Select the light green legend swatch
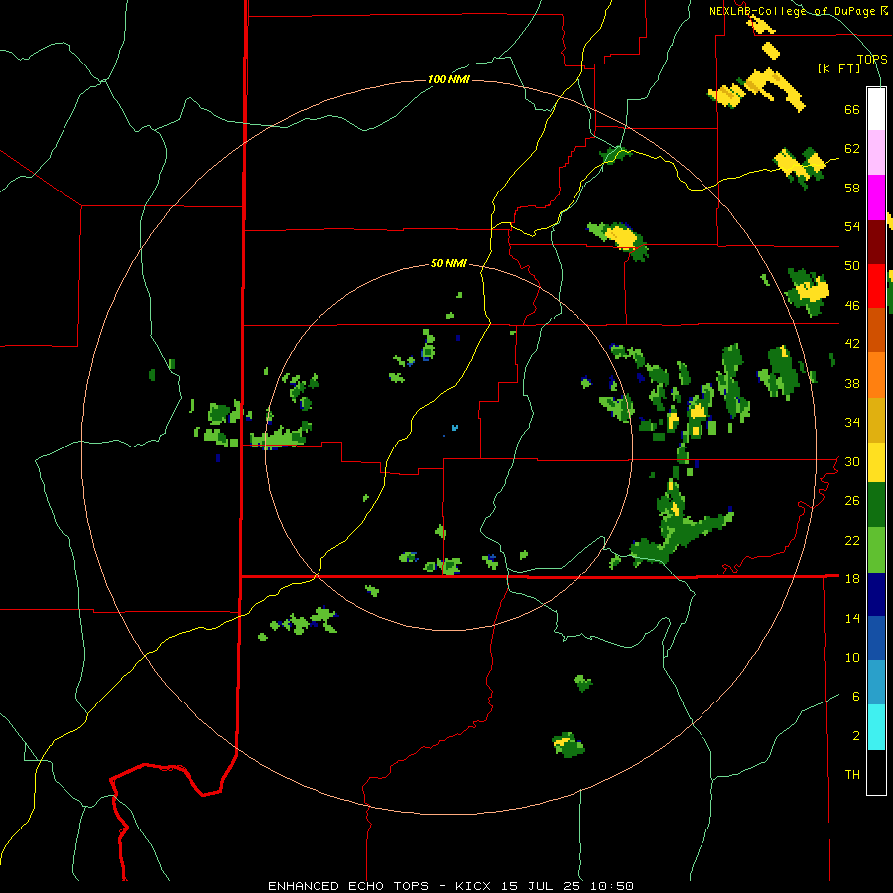The width and height of the screenshot is (893, 893). pyautogui.click(x=876, y=550)
